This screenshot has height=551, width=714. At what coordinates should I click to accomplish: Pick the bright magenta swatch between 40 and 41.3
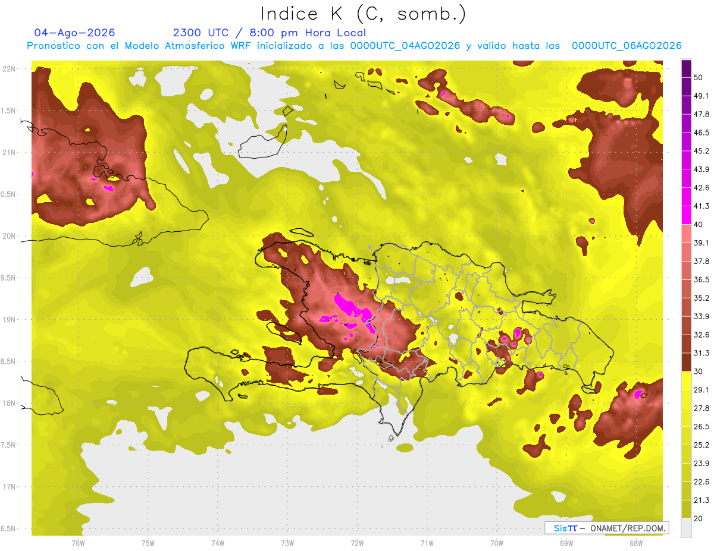pyautogui.click(x=686, y=215)
